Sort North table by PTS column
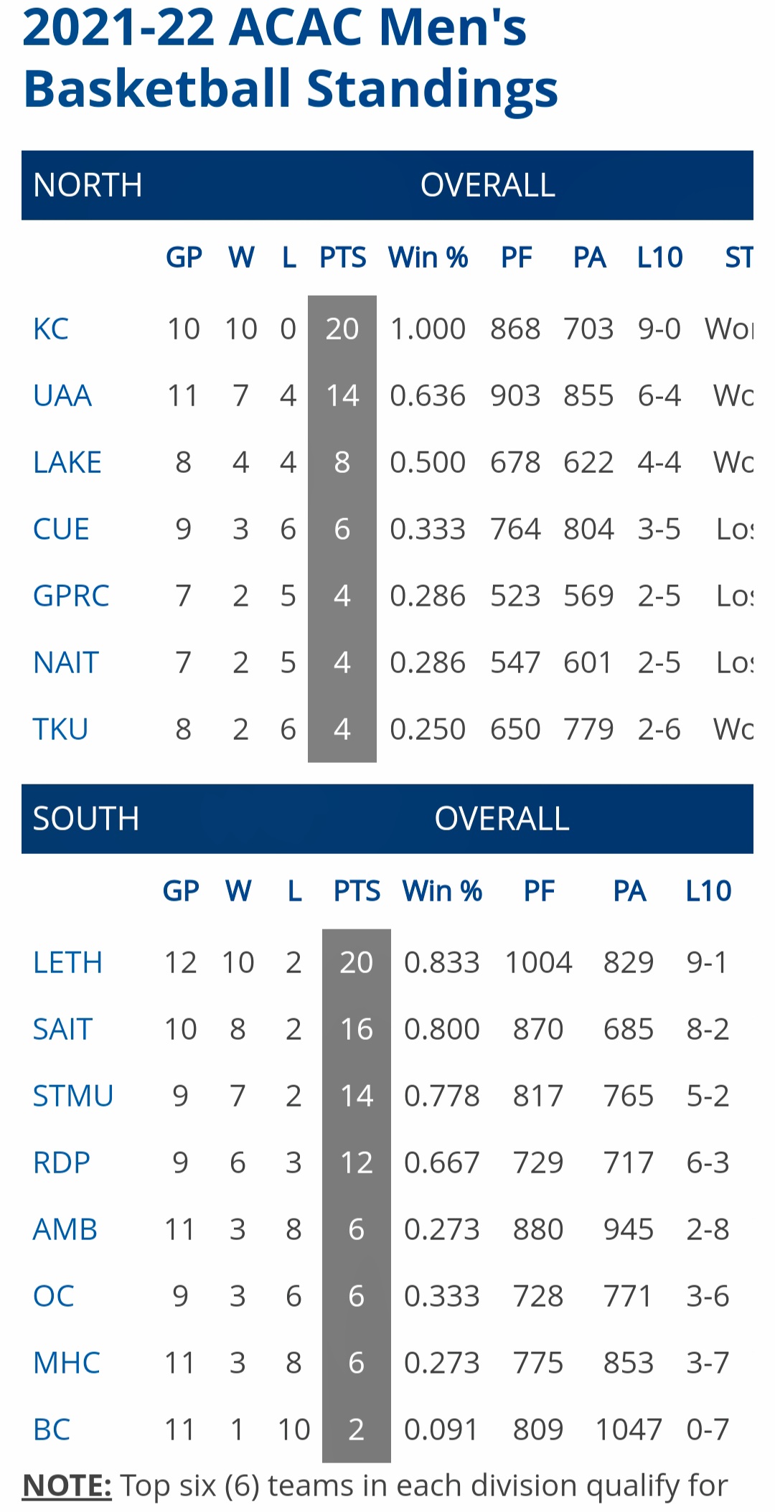775x1512 pixels. click(x=343, y=258)
